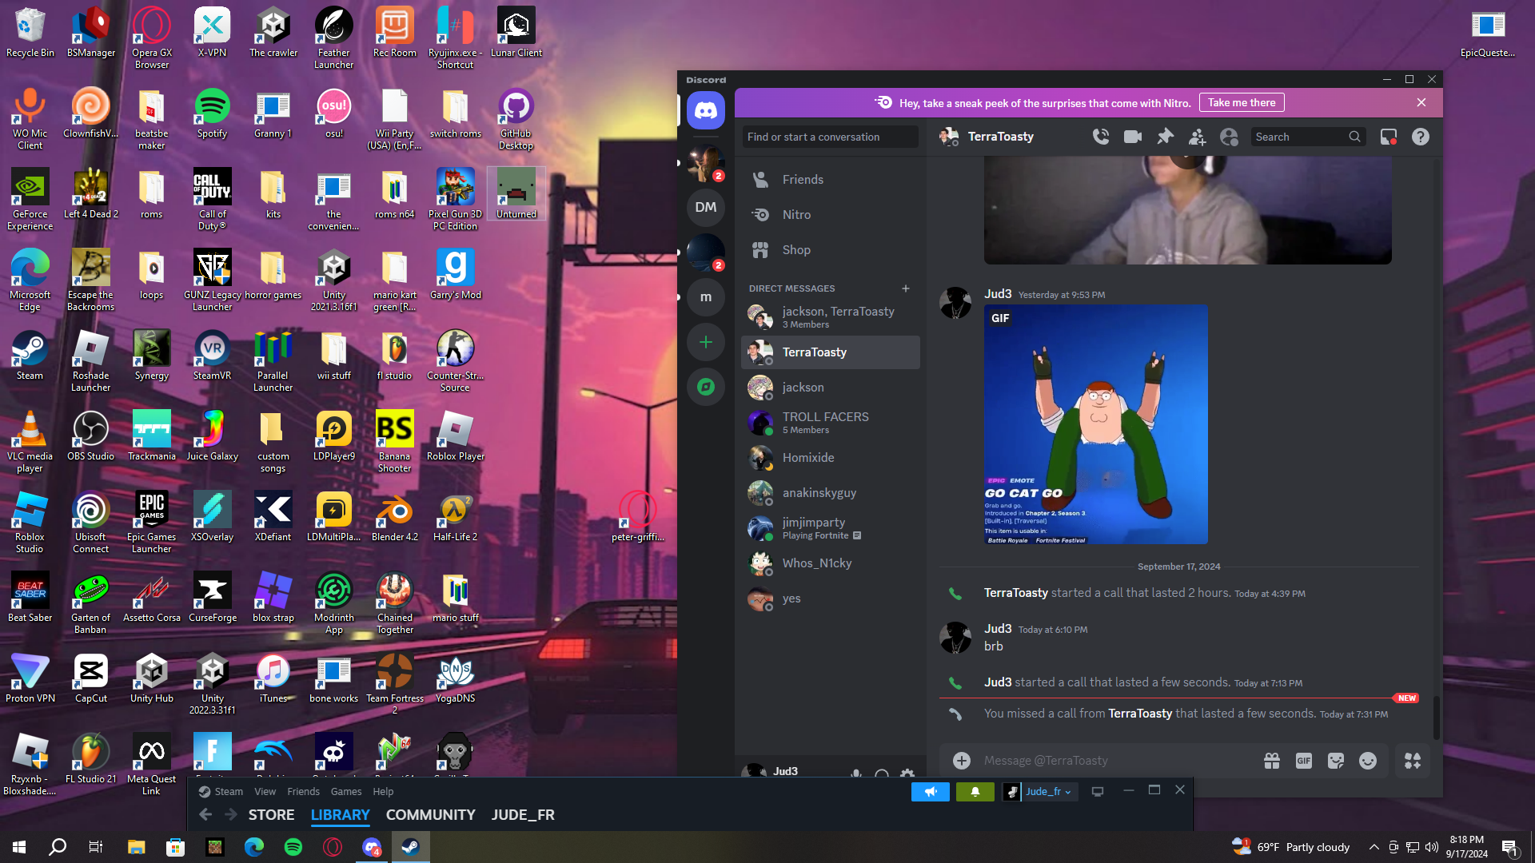
Task: Click the Message @TerraToasty input field
Action: point(1103,761)
